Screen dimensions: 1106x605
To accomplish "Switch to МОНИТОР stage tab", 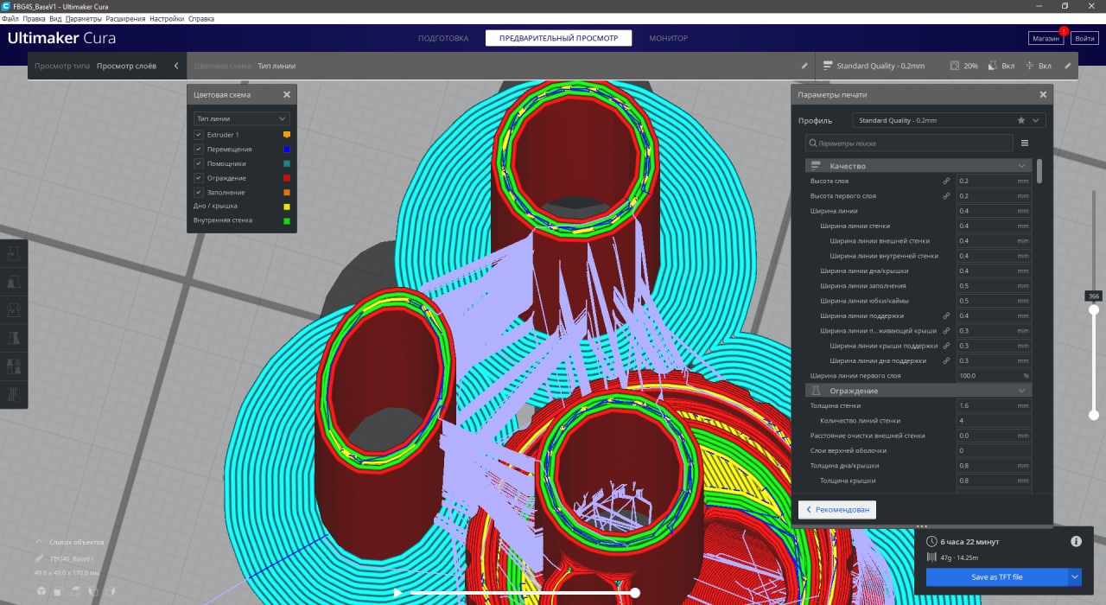I will [669, 38].
